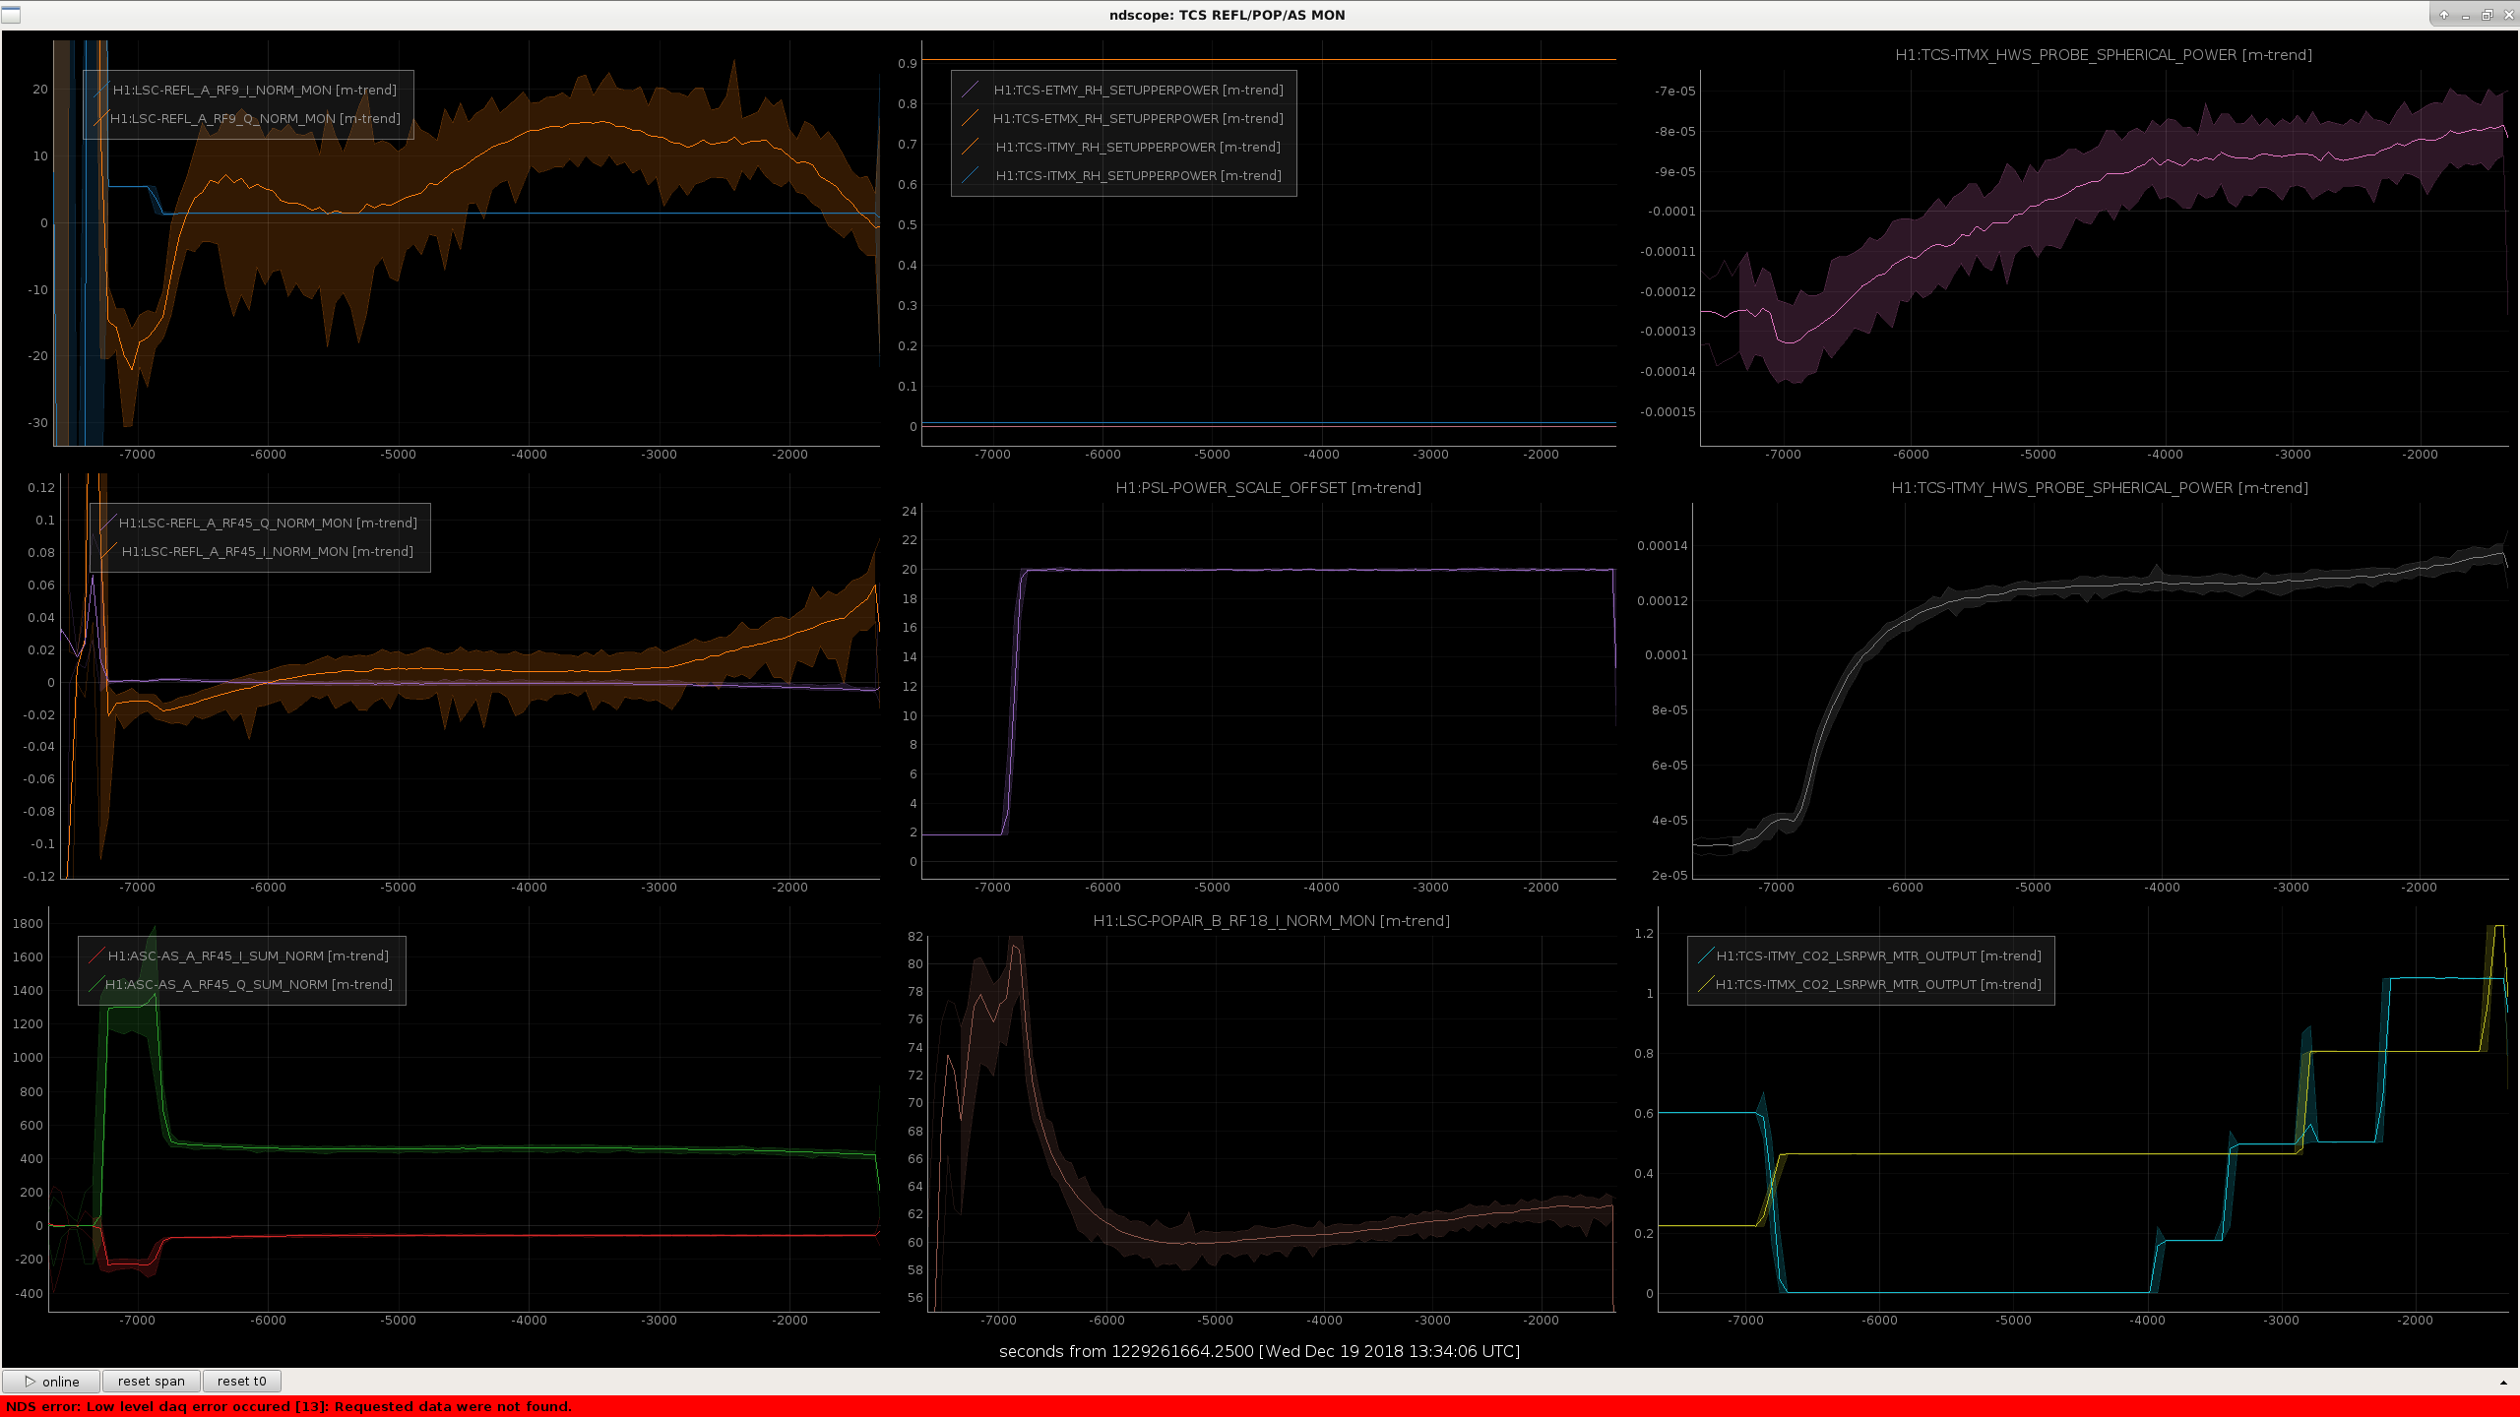Click legend label H1:TCS-ITMX_CO2_LSRPWR_MTR_OUTPUT
The width and height of the screenshot is (2520, 1417).
point(1879,984)
